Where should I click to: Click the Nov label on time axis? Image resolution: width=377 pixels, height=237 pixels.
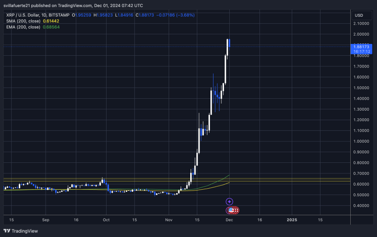tap(169, 219)
